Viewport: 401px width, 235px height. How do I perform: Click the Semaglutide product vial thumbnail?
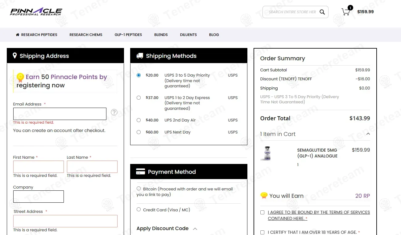[x=267, y=153]
